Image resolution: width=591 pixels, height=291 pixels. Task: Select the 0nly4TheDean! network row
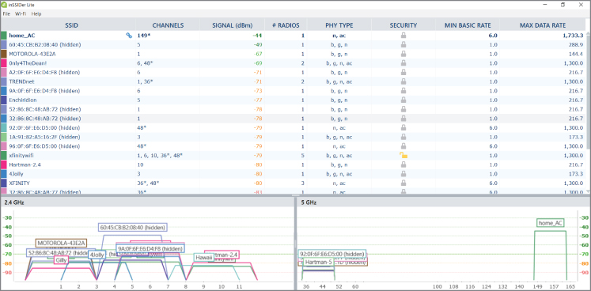click(x=293, y=63)
